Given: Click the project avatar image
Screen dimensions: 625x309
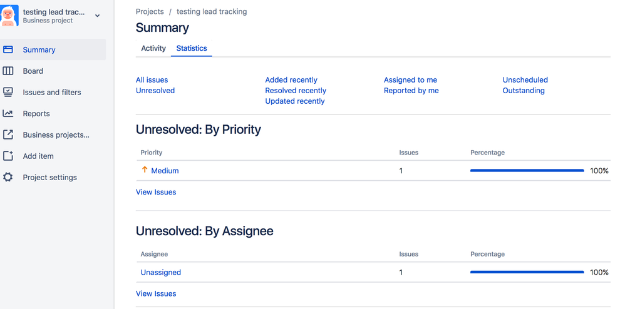Looking at the screenshot, I should pos(9,16).
